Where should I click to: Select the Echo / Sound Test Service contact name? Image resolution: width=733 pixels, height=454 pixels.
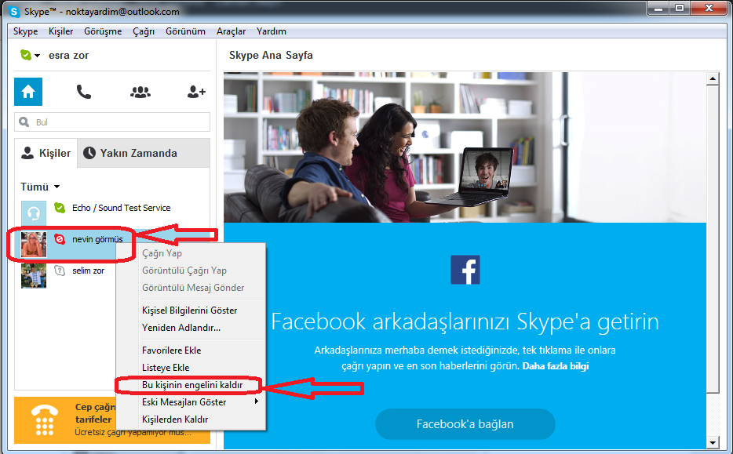(x=121, y=208)
